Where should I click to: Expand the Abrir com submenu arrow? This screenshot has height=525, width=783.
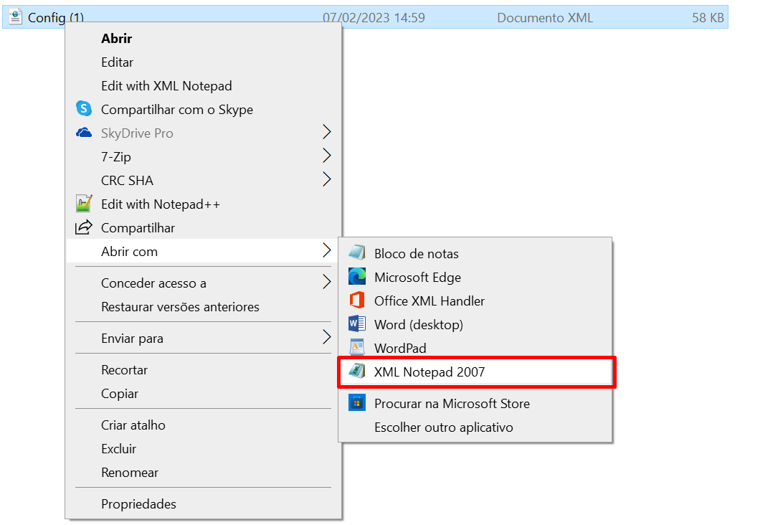[x=326, y=250]
